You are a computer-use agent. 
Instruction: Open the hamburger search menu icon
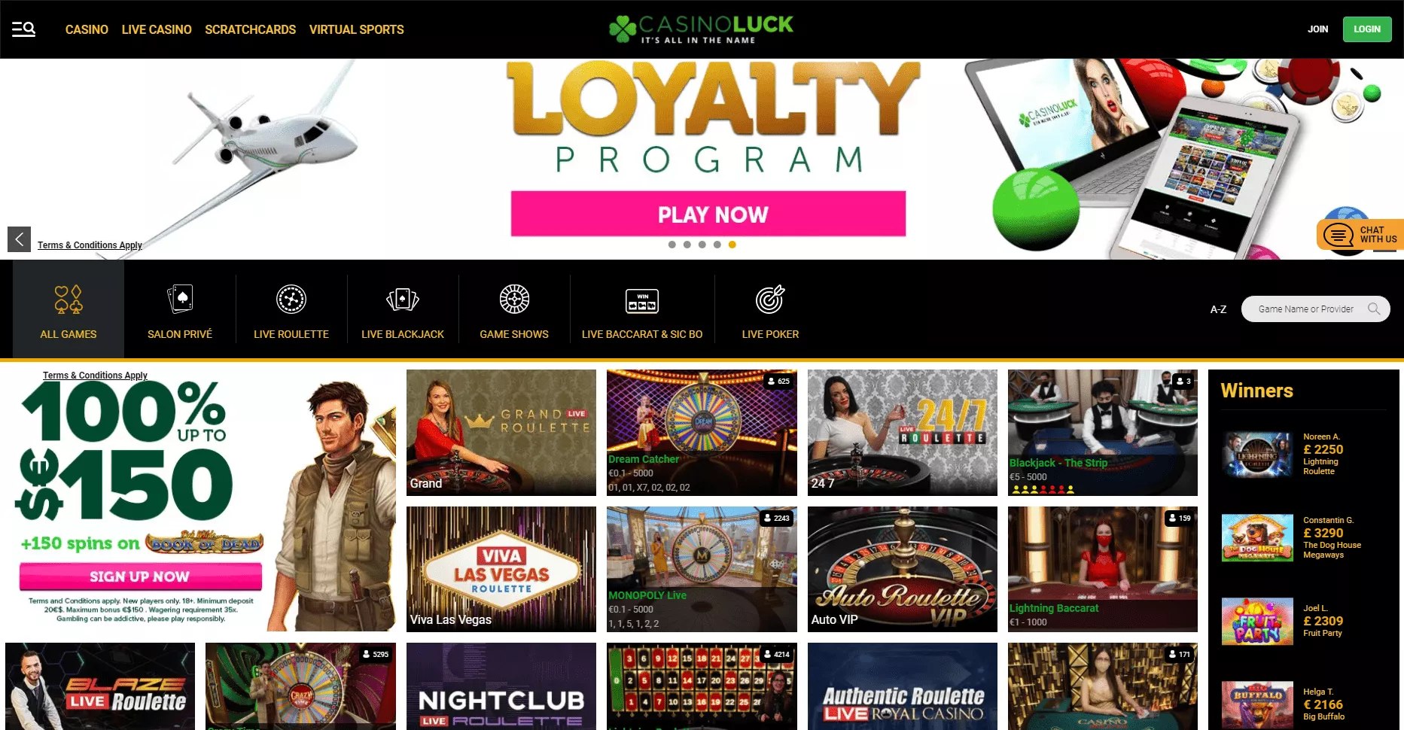click(x=23, y=29)
